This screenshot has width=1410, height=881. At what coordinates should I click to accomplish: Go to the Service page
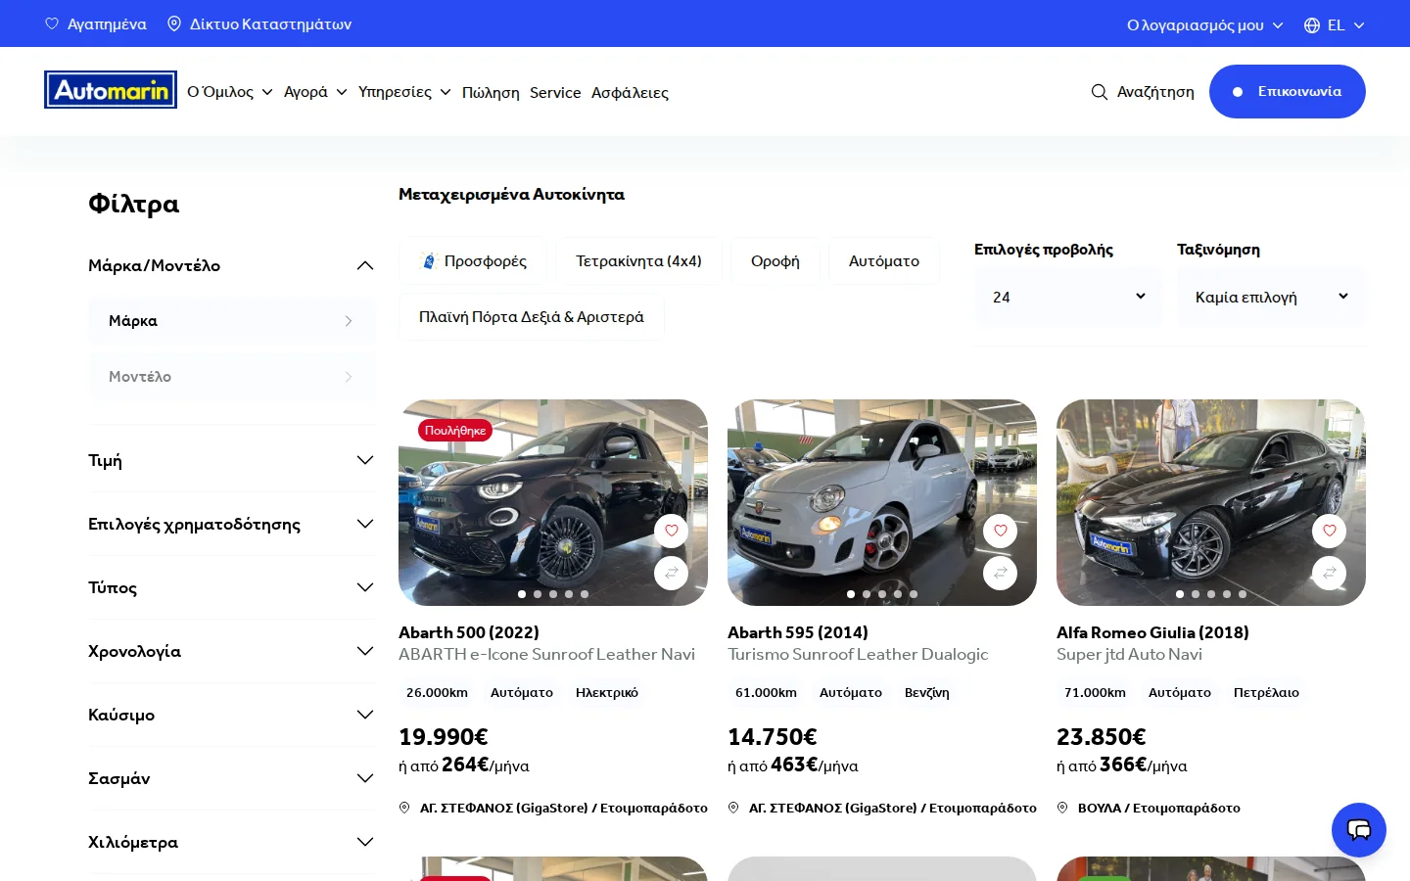click(x=555, y=92)
